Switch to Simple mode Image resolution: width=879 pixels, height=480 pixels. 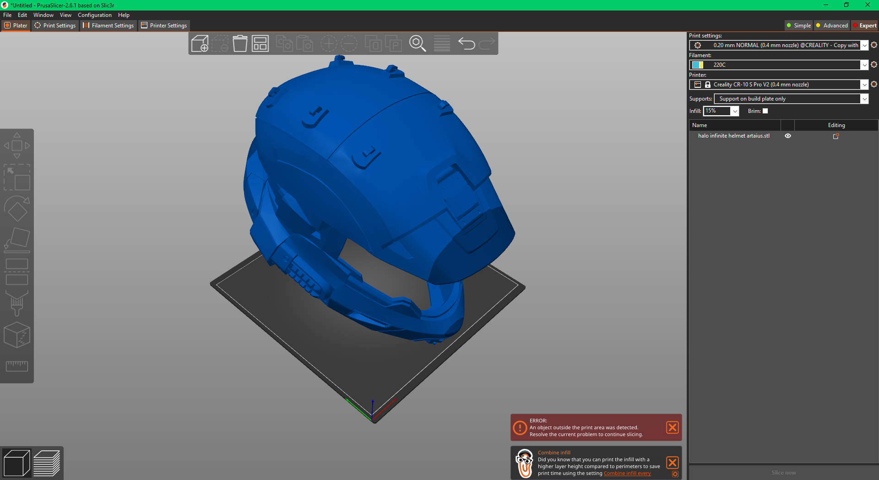798,26
